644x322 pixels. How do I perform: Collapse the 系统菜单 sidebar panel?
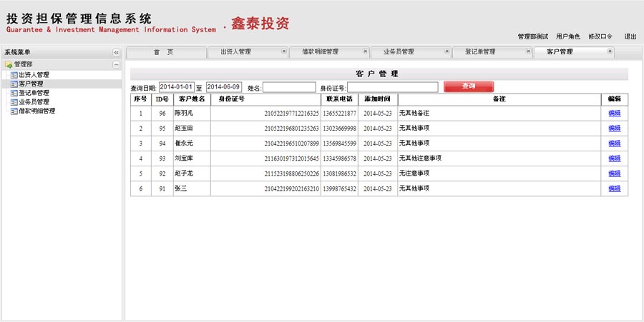(116, 53)
